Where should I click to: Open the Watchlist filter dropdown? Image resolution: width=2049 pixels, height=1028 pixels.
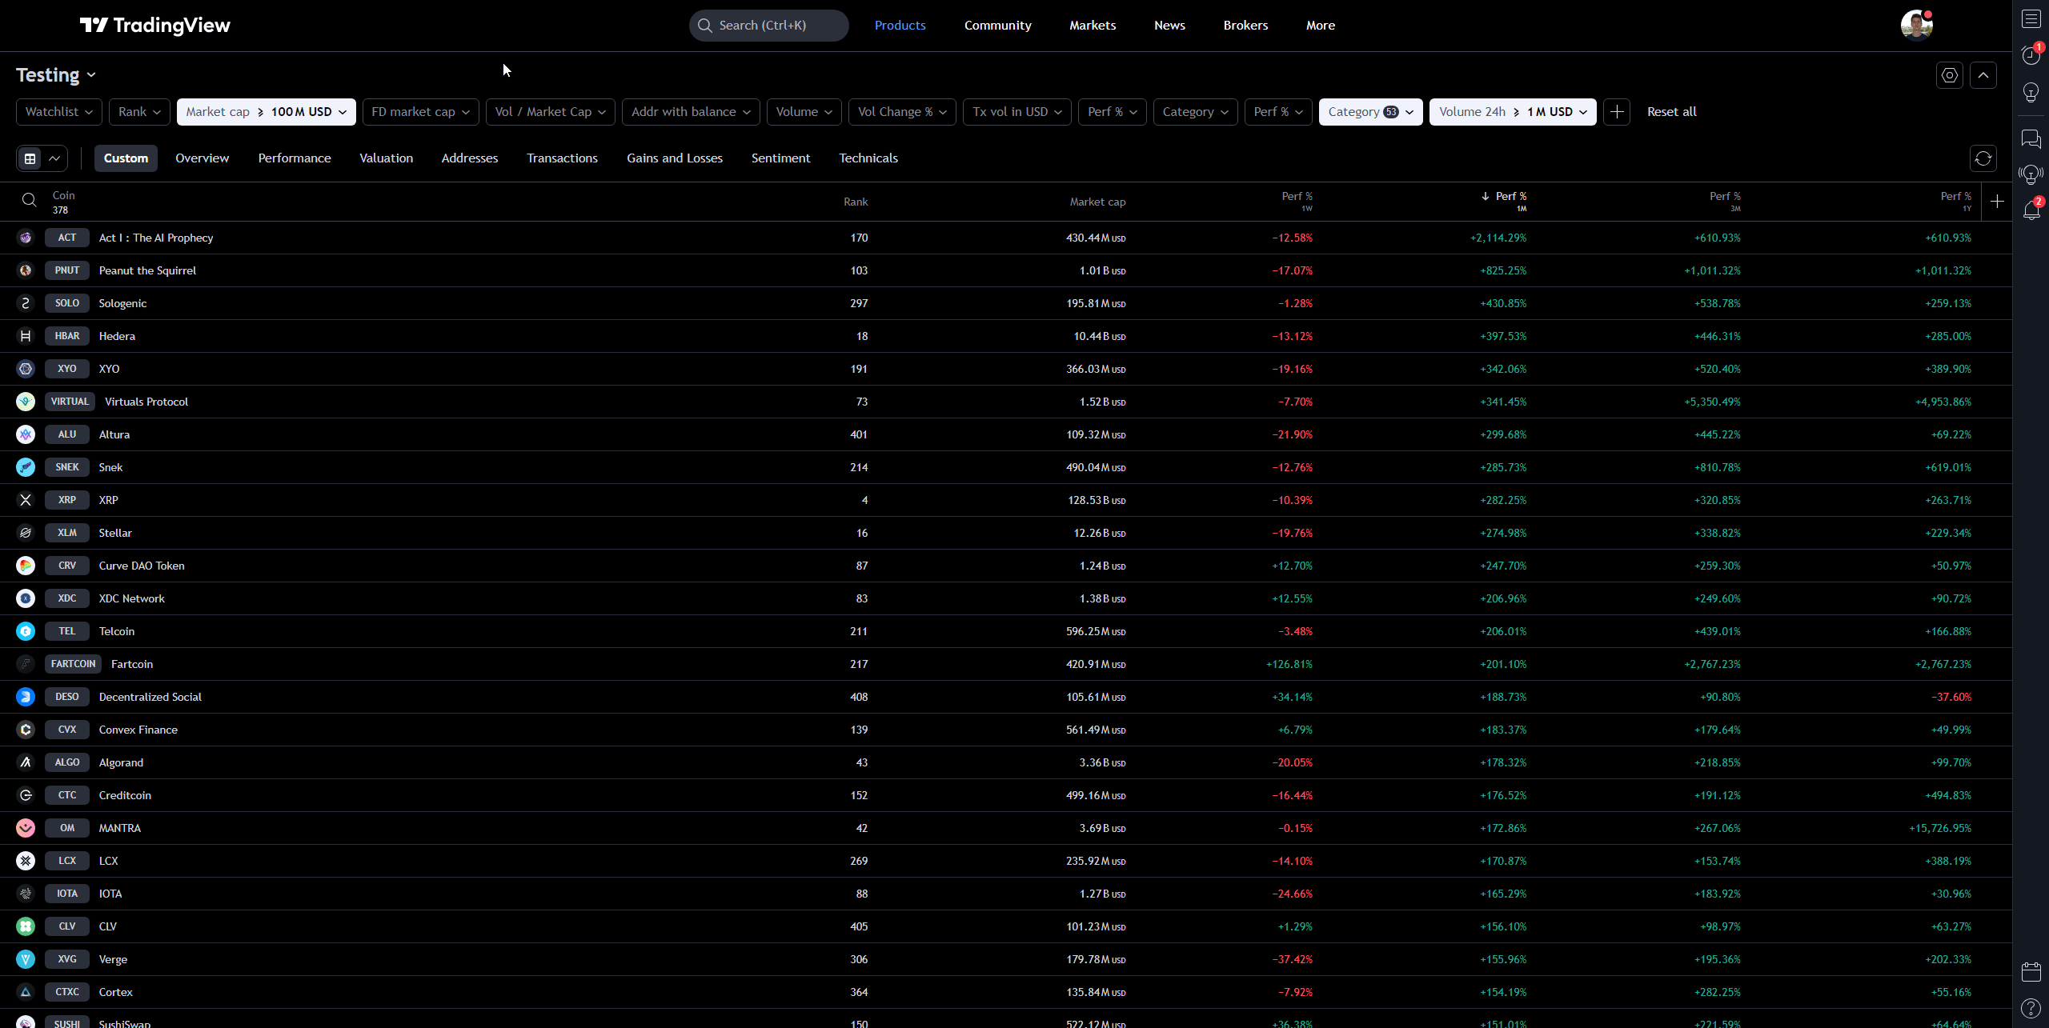tap(59, 112)
